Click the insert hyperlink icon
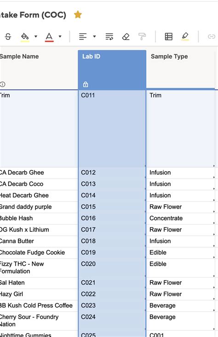 click(x=212, y=36)
